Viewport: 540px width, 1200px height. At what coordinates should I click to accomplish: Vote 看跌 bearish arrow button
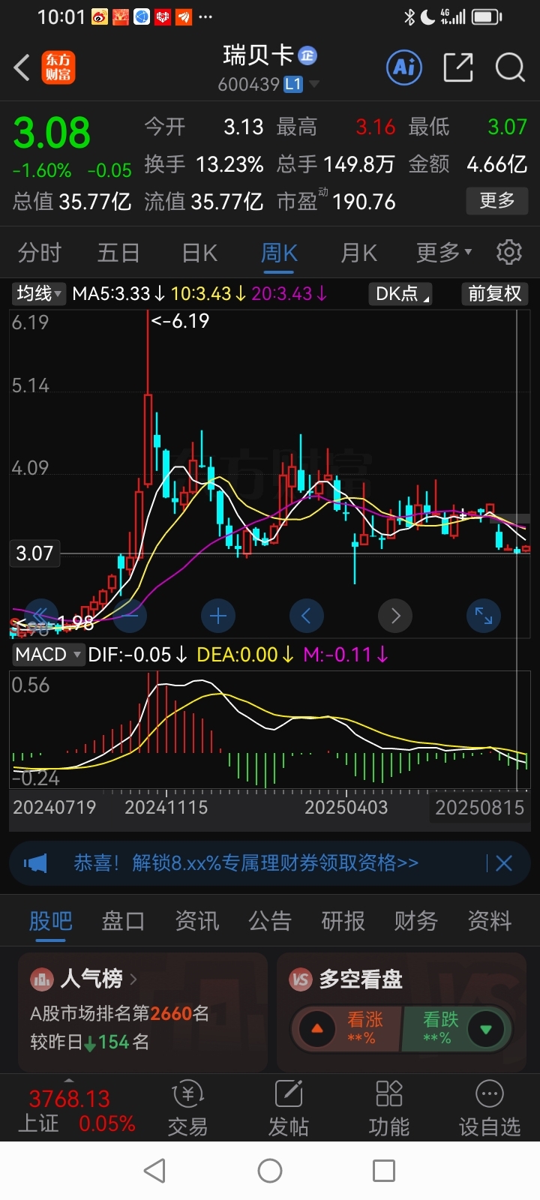click(x=486, y=1028)
